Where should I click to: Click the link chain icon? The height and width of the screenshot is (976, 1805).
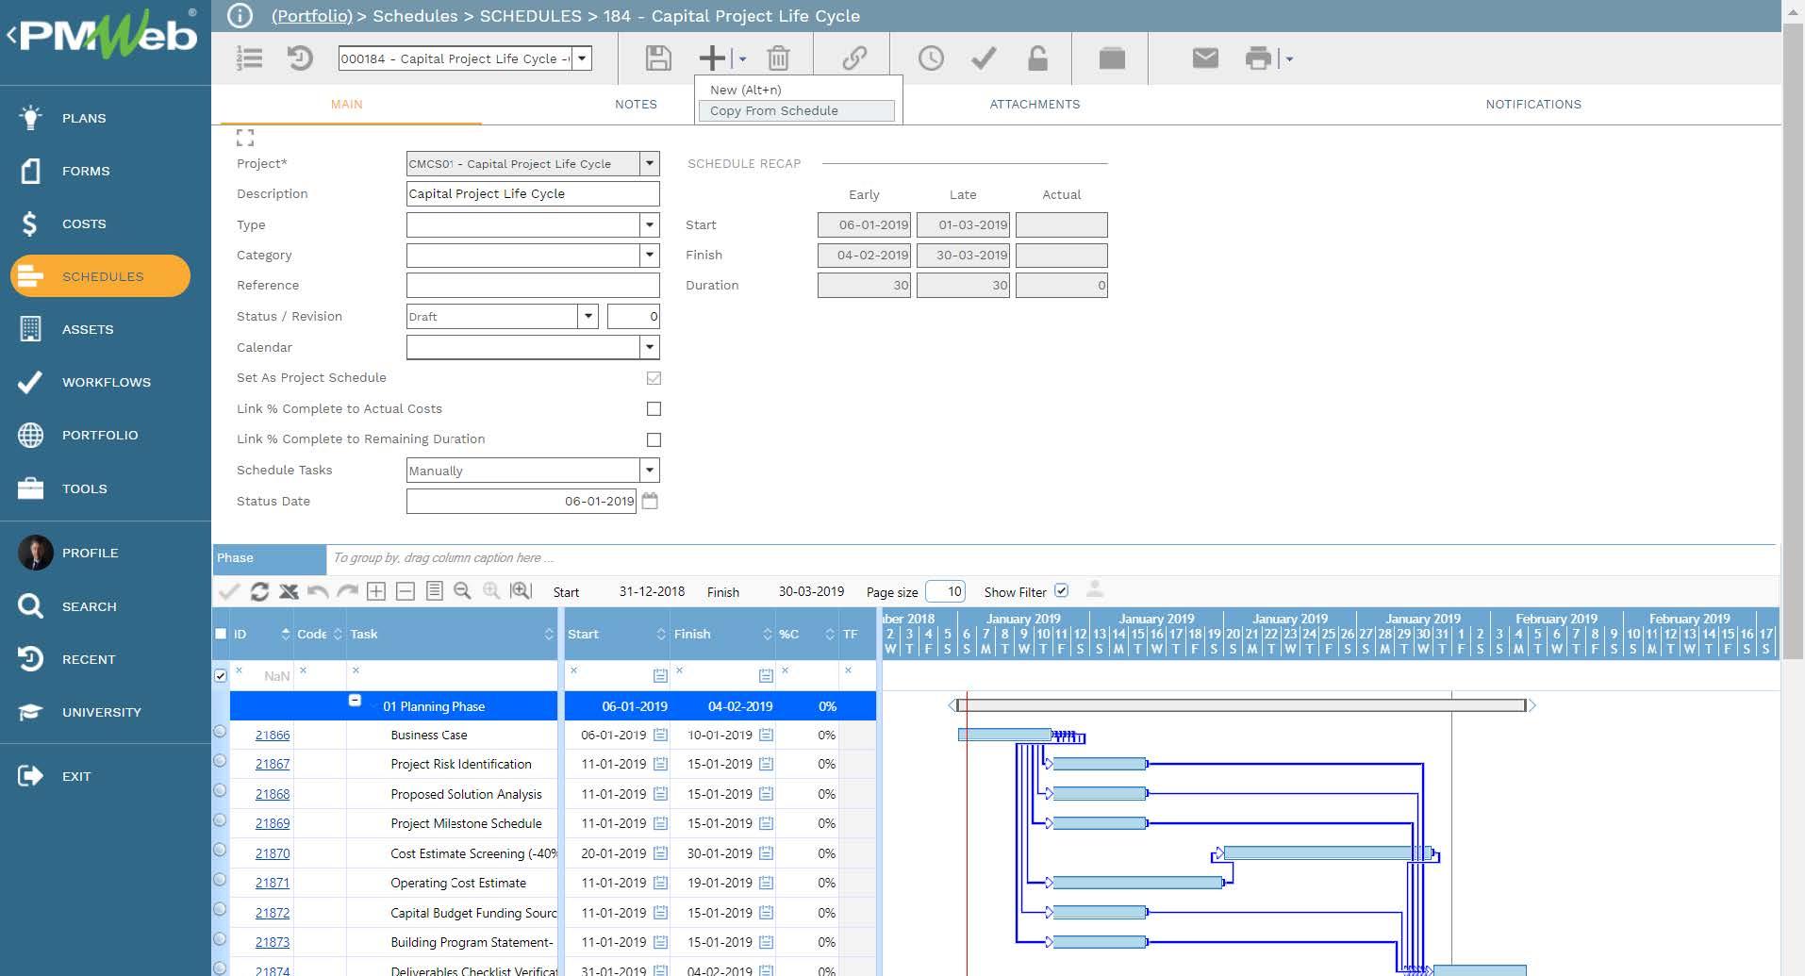pyautogui.click(x=854, y=58)
